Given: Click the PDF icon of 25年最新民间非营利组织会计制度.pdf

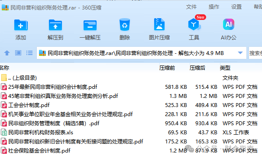Looking at the screenshot, I should pyautogui.click(x=4, y=87).
